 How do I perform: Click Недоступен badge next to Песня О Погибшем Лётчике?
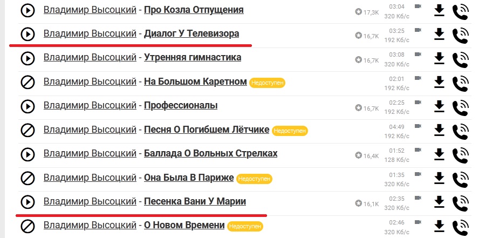pyautogui.click(x=290, y=131)
